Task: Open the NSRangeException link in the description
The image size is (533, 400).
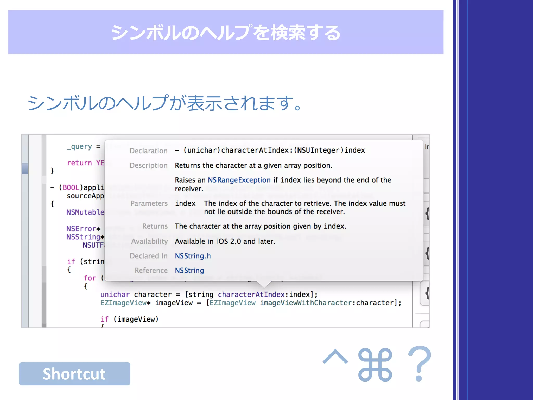Action: coord(239,180)
